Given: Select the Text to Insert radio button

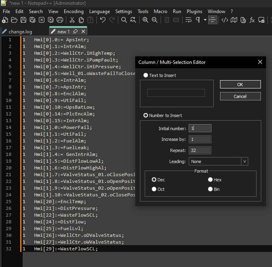Looking at the screenshot, I should pyautogui.click(x=146, y=75).
